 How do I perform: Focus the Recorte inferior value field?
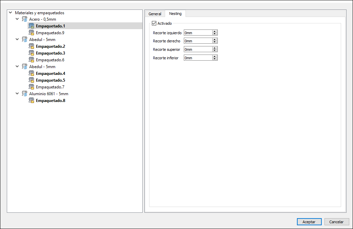(x=198, y=58)
